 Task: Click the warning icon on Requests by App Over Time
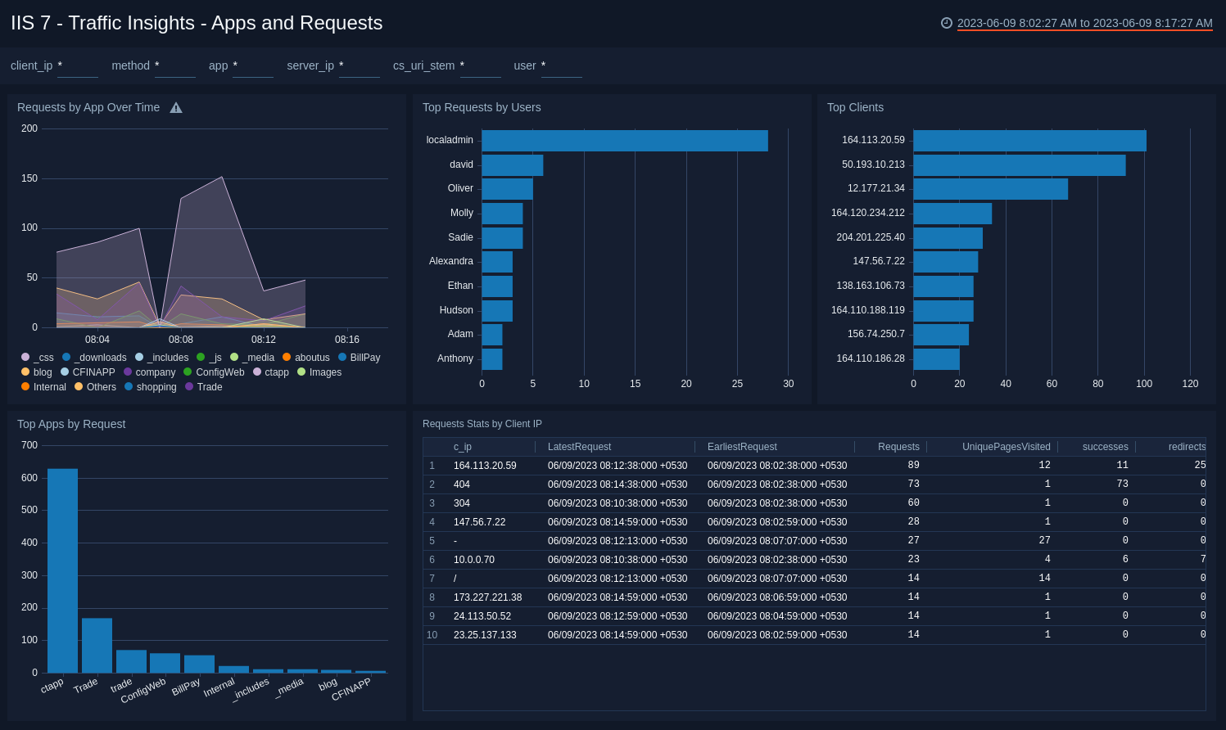175,106
